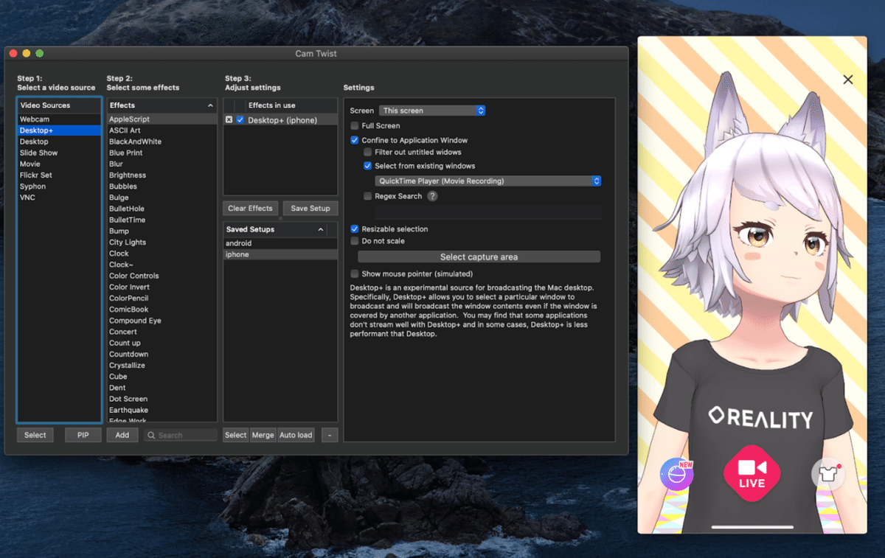This screenshot has height=558, width=885.
Task: Click the Video Sources list header
Action: pyautogui.click(x=59, y=105)
